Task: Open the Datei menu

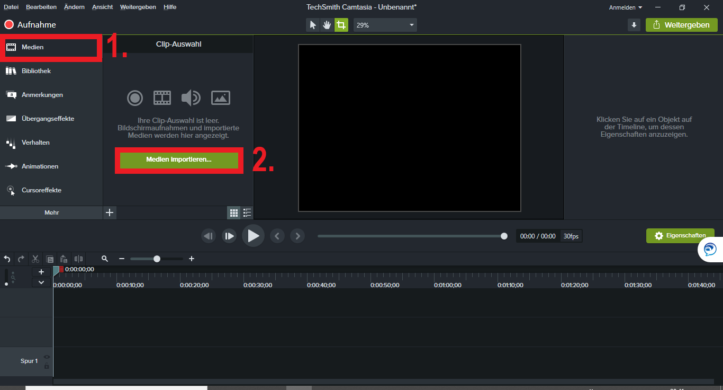Action: pyautogui.click(x=11, y=7)
